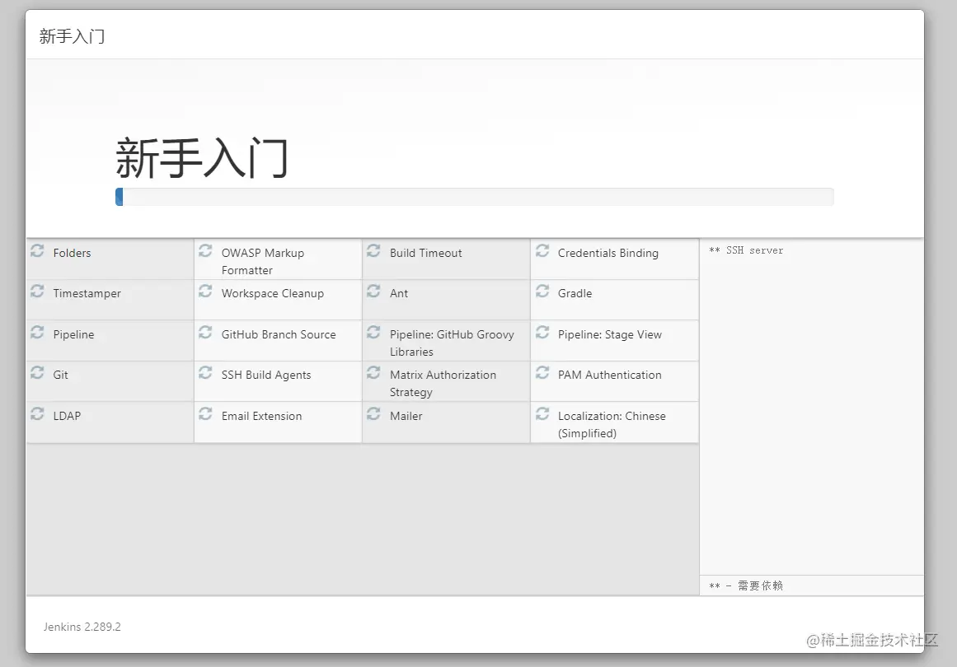Click the Matrix Authorization Strategy text

pyautogui.click(x=443, y=384)
